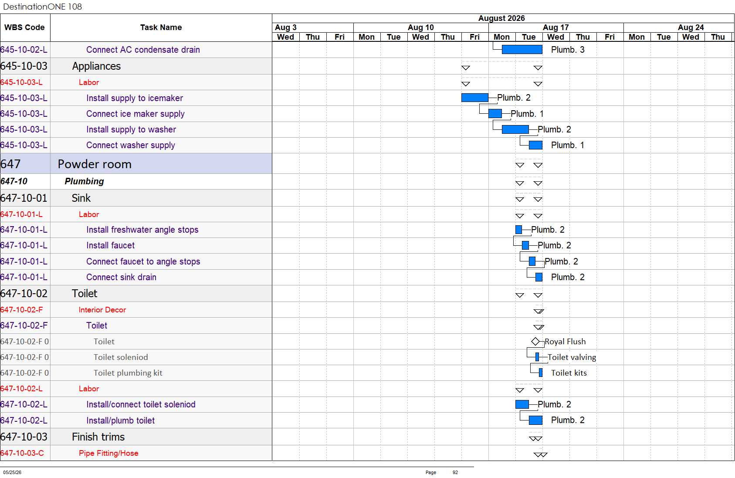Viewport: 735px width, 478px height.
Task: Select the Connect AC condensate drain Gantt bar
Action: pos(522,50)
